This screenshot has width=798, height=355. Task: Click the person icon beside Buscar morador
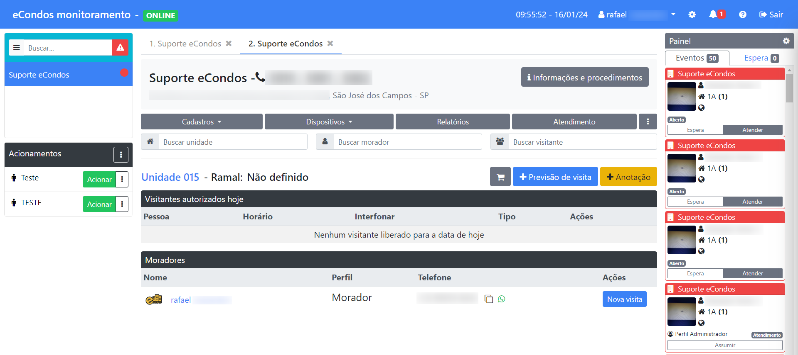point(325,142)
